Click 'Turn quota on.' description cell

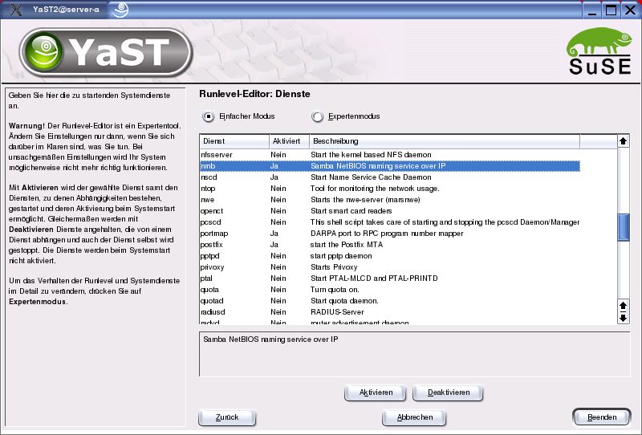pyautogui.click(x=335, y=290)
